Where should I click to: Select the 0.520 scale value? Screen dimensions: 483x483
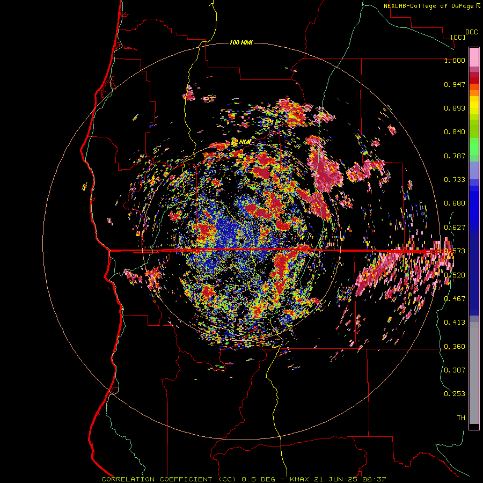(455, 275)
